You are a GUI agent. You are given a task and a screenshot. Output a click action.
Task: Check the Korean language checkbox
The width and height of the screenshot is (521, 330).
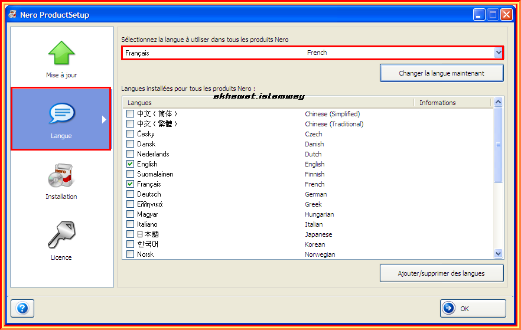point(130,244)
